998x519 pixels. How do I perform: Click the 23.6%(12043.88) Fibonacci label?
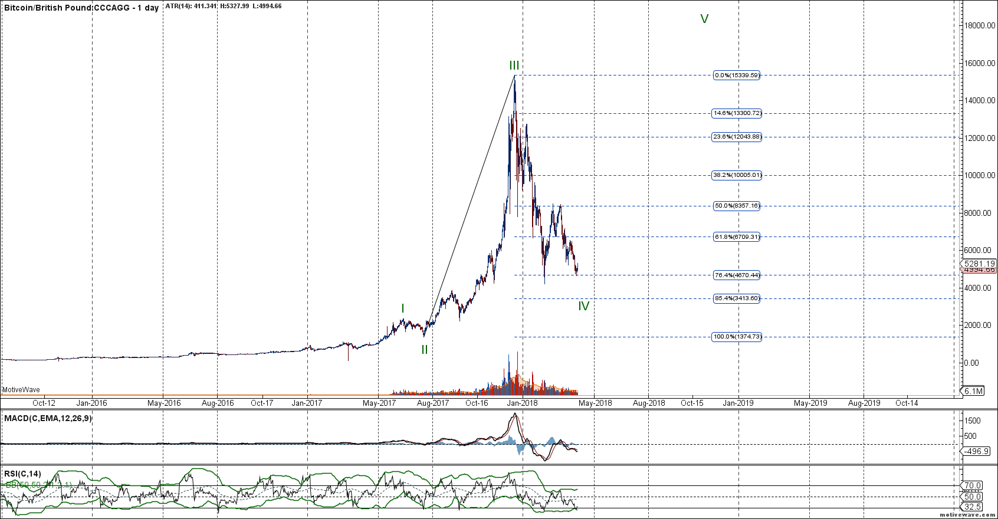click(737, 137)
